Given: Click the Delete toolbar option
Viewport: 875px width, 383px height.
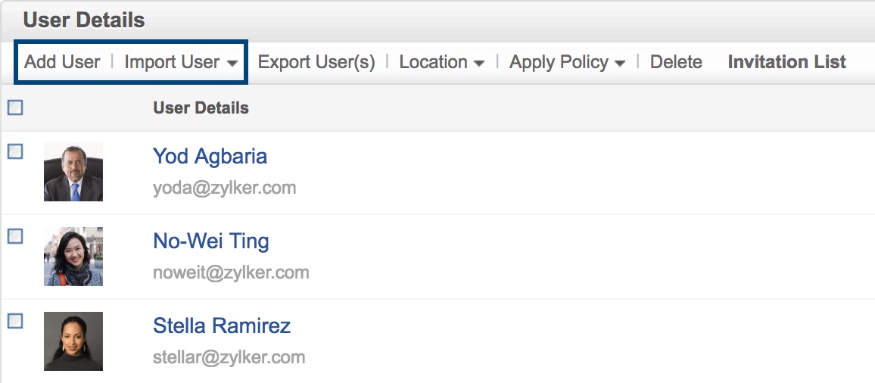Looking at the screenshot, I should tap(676, 62).
